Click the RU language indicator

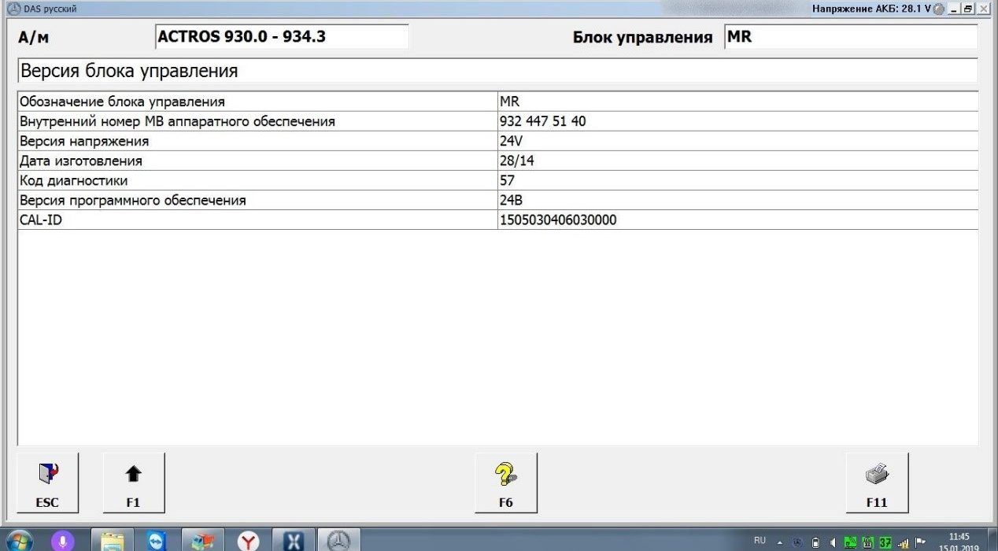pyautogui.click(x=760, y=541)
